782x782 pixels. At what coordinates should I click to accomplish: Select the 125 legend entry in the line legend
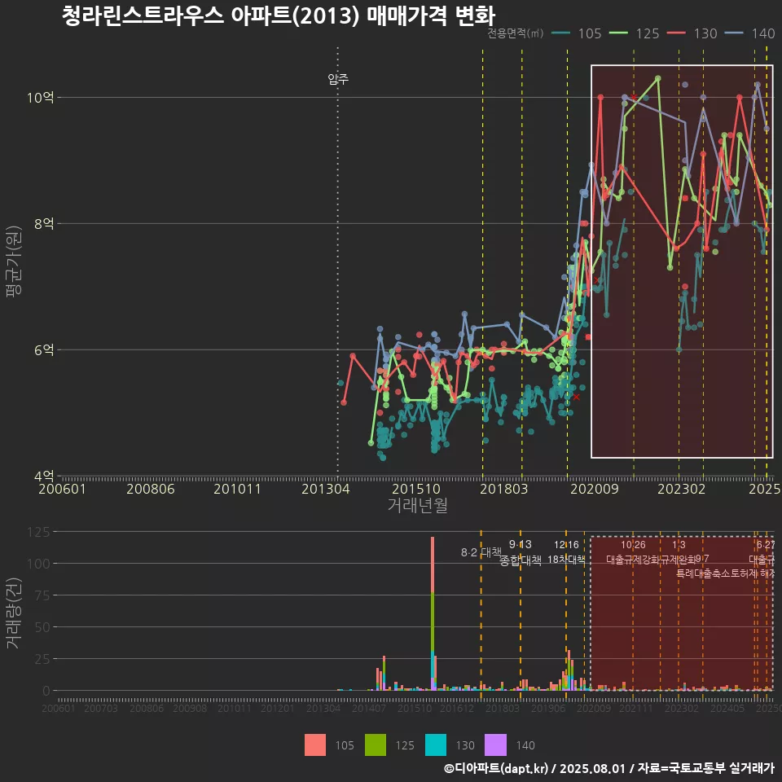(x=635, y=33)
